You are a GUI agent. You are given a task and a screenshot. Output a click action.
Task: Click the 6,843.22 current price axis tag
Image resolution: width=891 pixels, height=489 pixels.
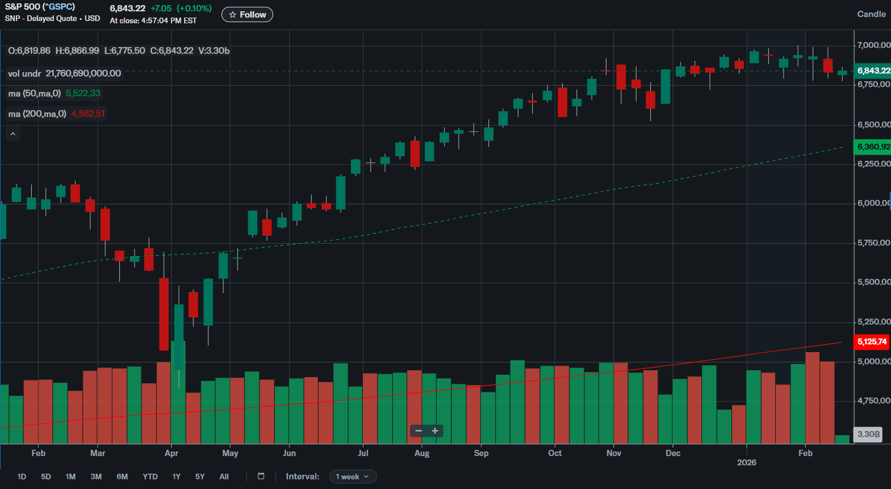873,70
